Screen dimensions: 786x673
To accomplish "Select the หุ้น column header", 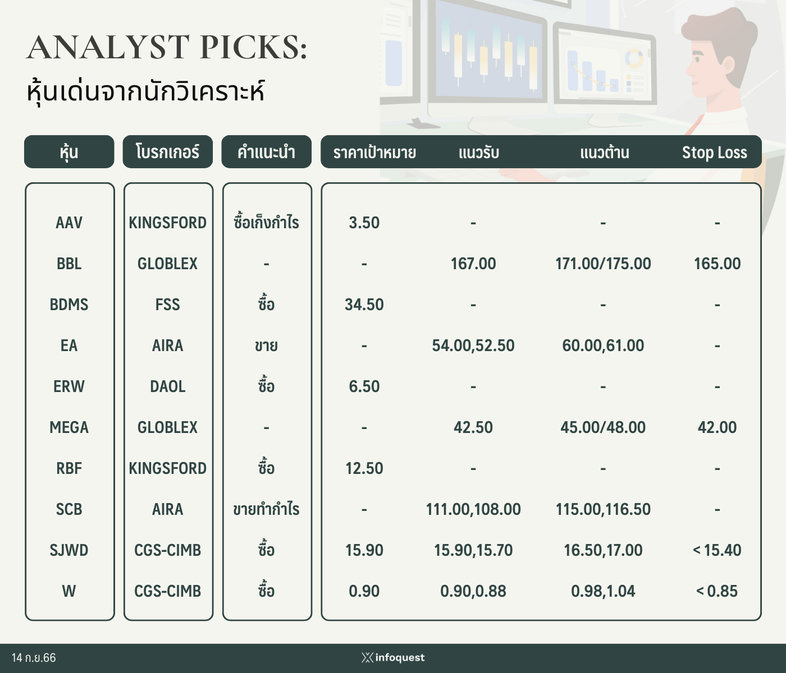I will [69, 151].
